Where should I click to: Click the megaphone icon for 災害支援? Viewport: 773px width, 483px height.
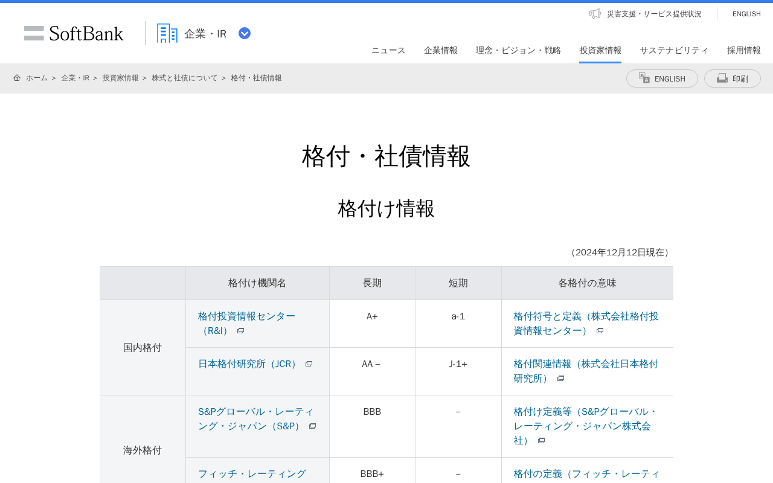(x=595, y=13)
